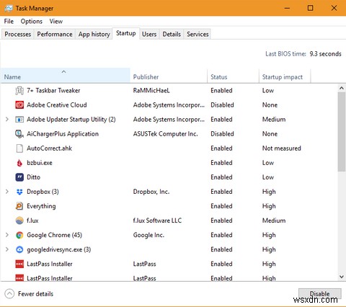This screenshot has width=346, height=307.
Task: Click the f.lux icon
Action: [x=19, y=221]
